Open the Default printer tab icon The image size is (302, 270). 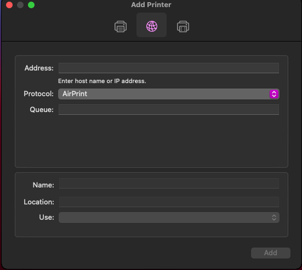pos(121,26)
